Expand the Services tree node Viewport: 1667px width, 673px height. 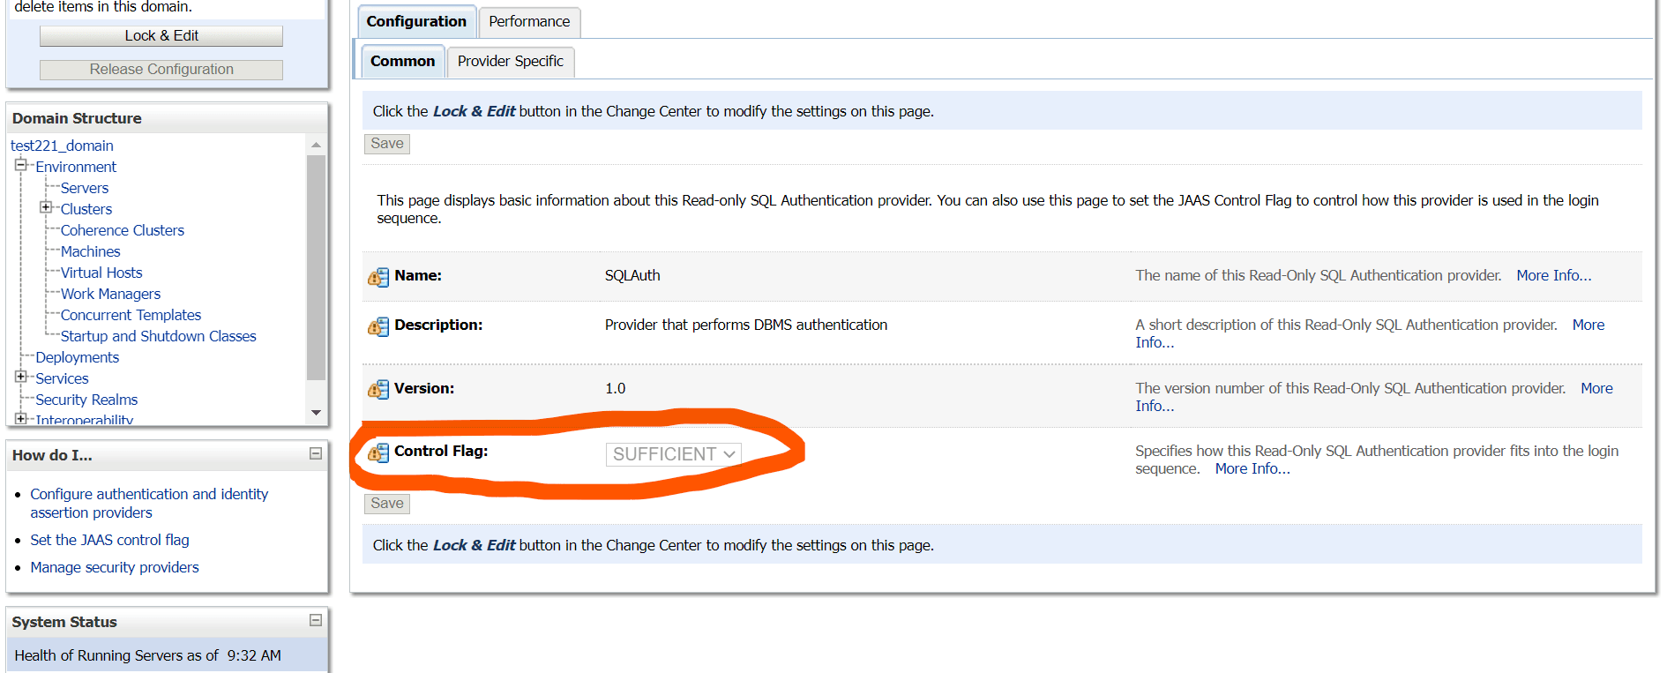(x=20, y=377)
